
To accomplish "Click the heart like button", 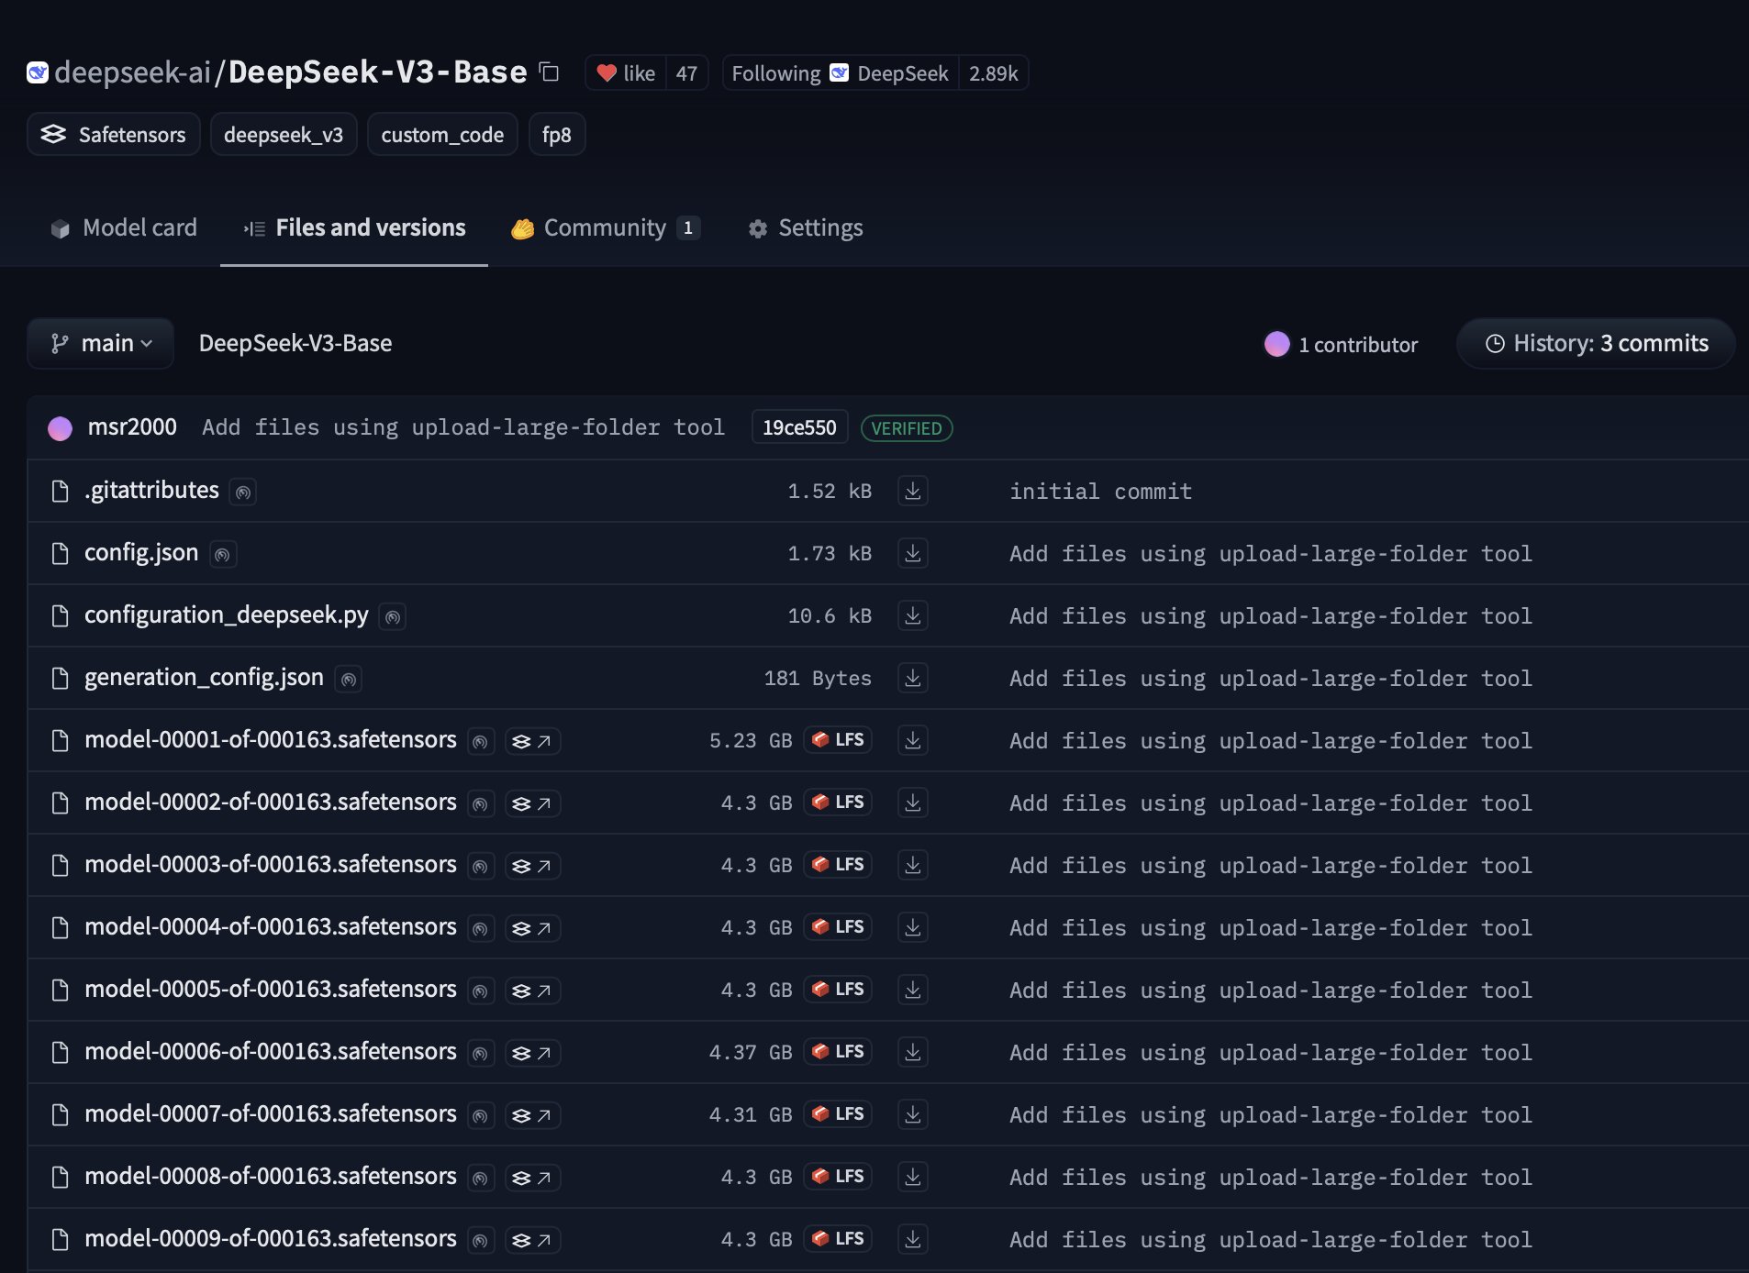I will coord(626,73).
